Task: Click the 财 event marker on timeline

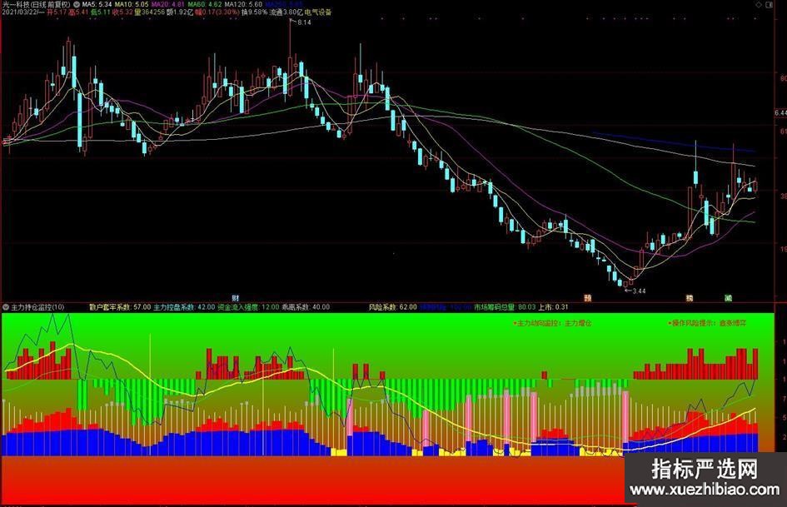Action: pos(236,298)
